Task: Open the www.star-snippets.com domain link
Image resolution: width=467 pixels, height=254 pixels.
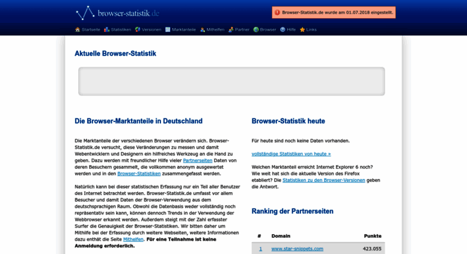Action: (298, 249)
